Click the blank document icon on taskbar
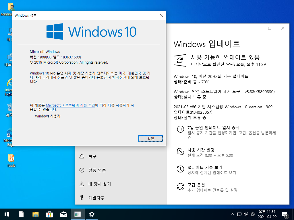Image resolution: width=294 pixels, height=220 pixels. 21,214
